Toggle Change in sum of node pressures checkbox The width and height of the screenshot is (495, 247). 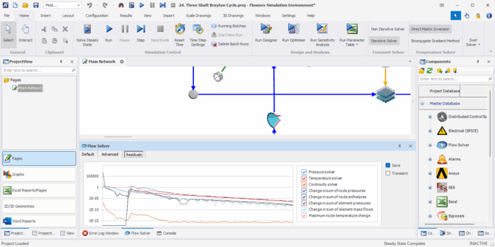304,190
